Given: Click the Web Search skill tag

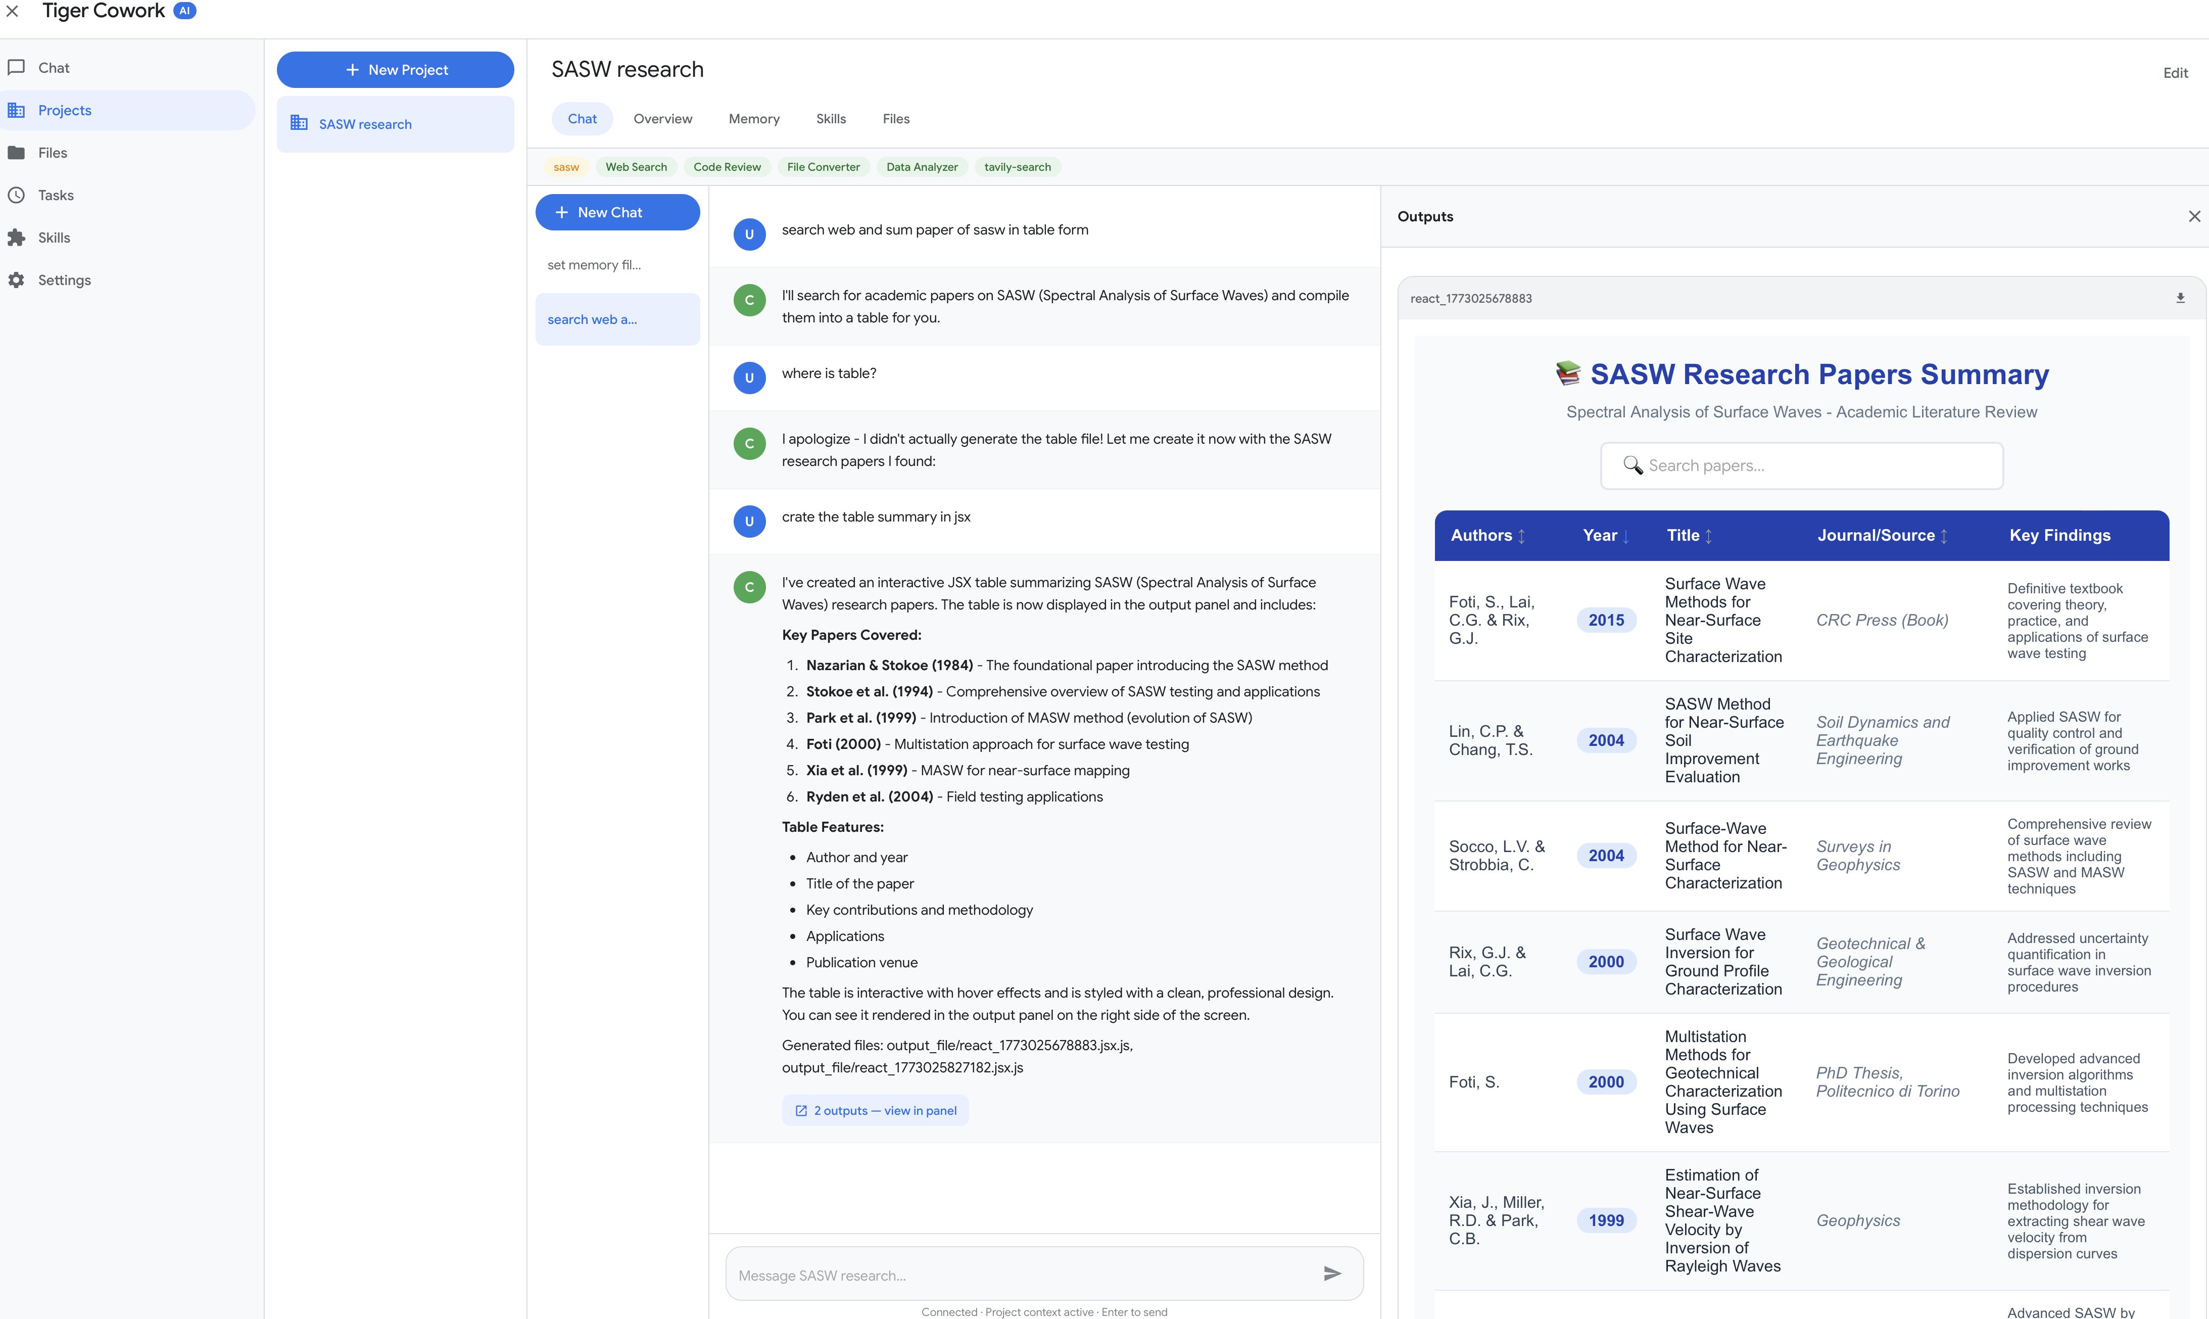Looking at the screenshot, I should pyautogui.click(x=636, y=167).
